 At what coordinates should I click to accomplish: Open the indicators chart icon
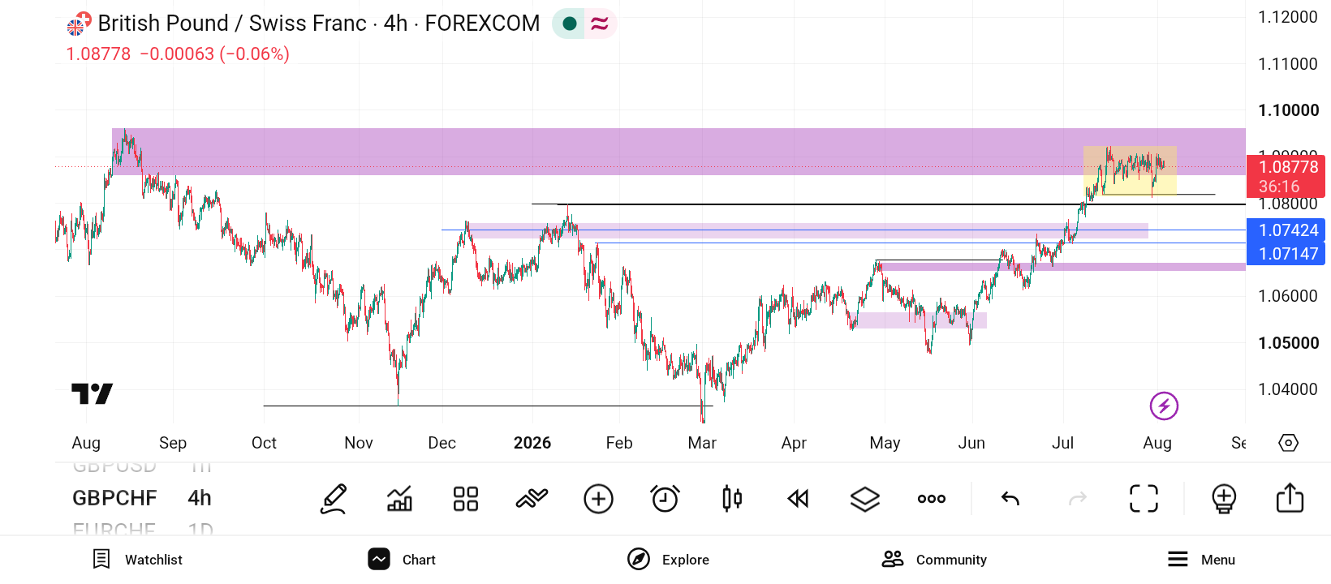[399, 499]
